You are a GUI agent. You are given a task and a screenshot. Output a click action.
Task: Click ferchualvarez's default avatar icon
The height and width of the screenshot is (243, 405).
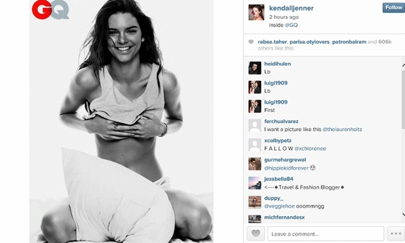tap(255, 126)
